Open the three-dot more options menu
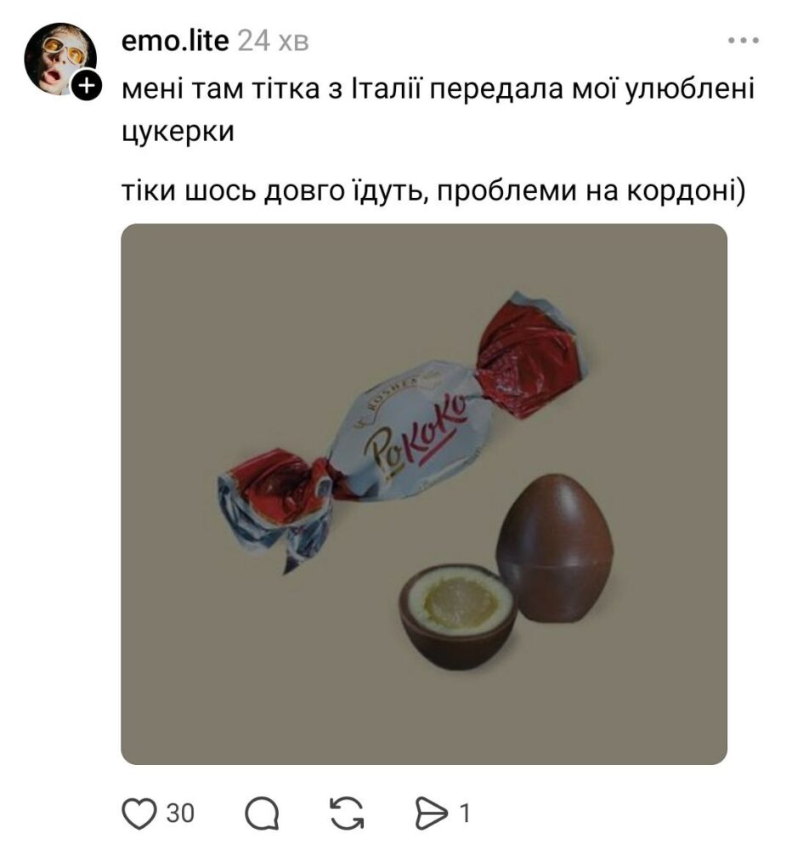The image size is (792, 850). coord(743,40)
